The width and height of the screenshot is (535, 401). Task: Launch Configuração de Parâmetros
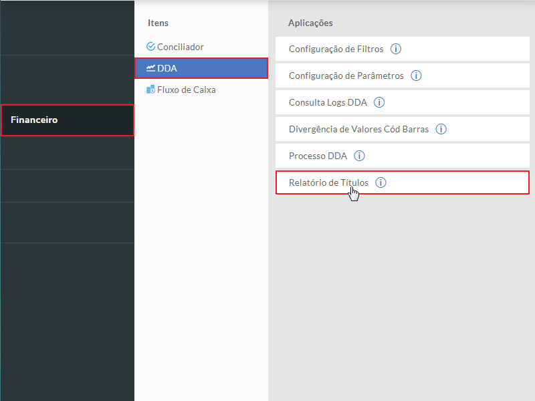pos(346,76)
